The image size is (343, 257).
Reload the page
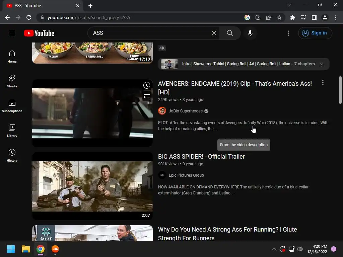pos(29,17)
